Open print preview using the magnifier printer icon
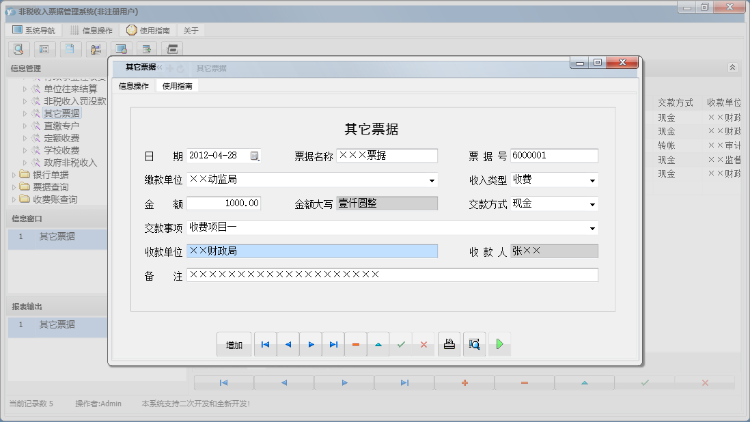This screenshot has height=422, width=750. [x=474, y=344]
